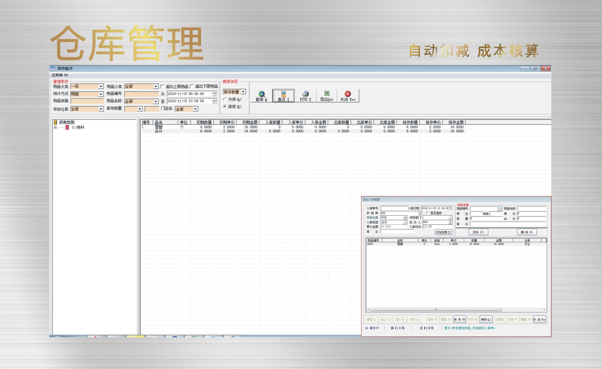Screen dimensions: 602x369
Task: Click the 导出Out Excel export icon
Action: pyautogui.click(x=327, y=96)
